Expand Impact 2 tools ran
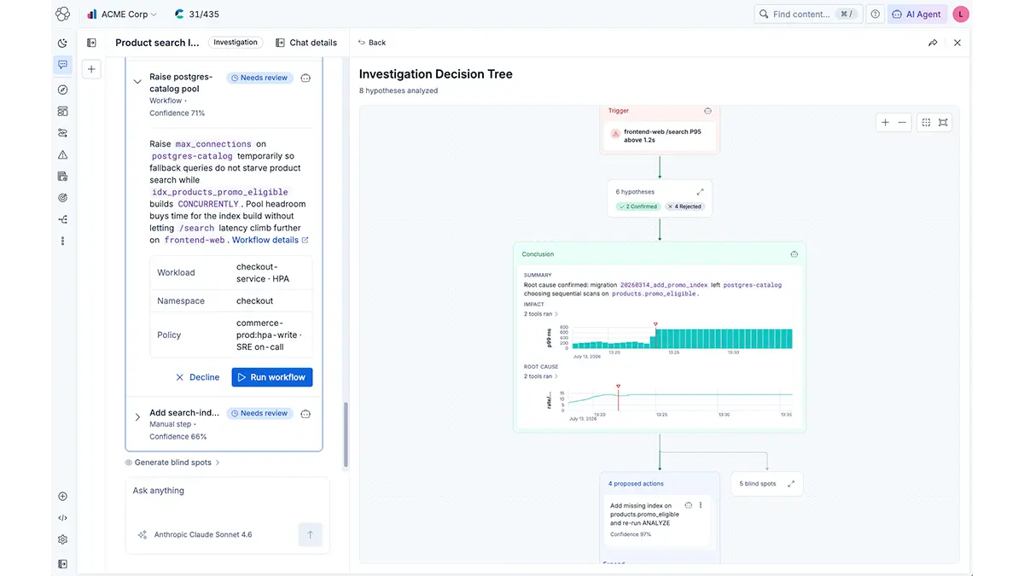The height and width of the screenshot is (576, 1024). pos(540,314)
